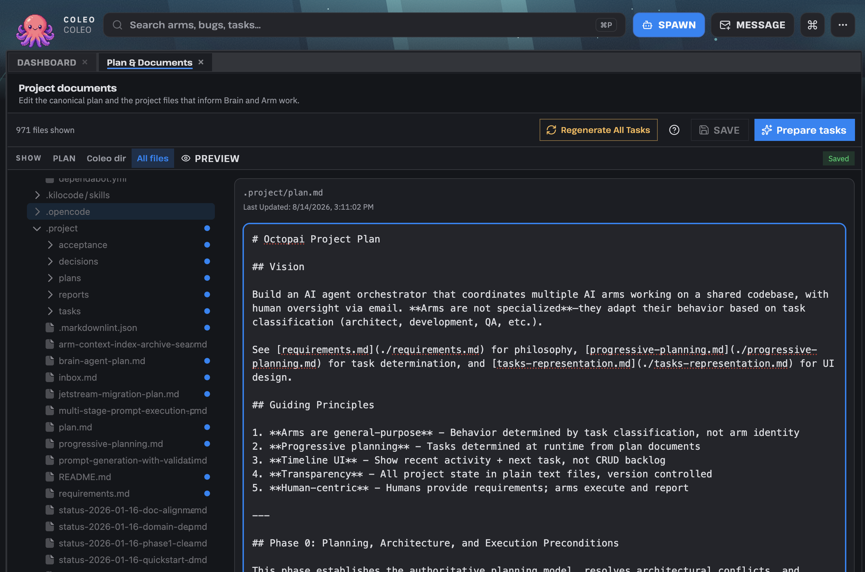Click the Prepare tasks button
The image size is (865, 572).
point(805,130)
